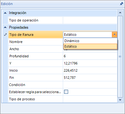Screen dimensions: 125x114
Task: Click the Condición value field
Action: click(90, 85)
